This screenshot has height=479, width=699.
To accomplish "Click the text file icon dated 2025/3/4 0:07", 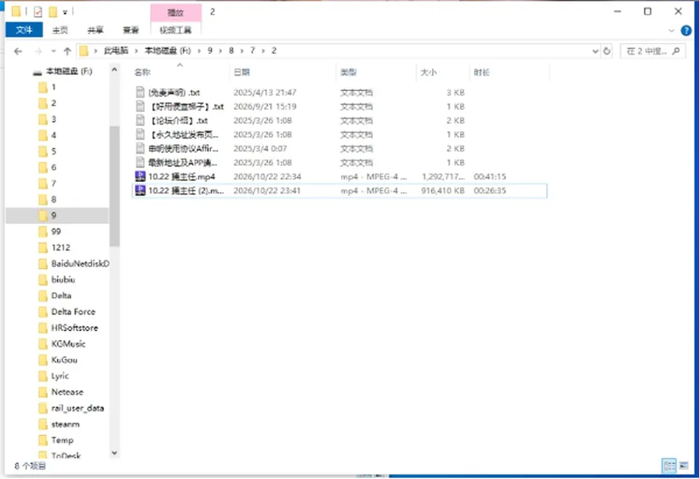I will pyautogui.click(x=140, y=149).
